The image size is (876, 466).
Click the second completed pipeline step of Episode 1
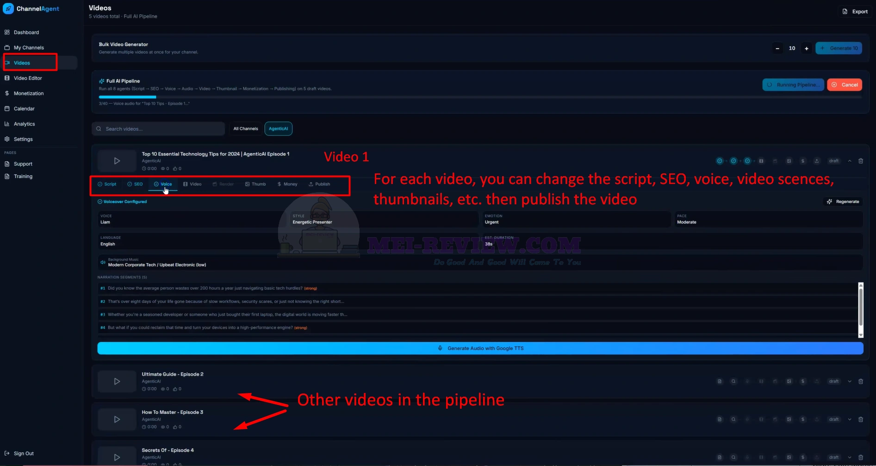click(x=733, y=161)
